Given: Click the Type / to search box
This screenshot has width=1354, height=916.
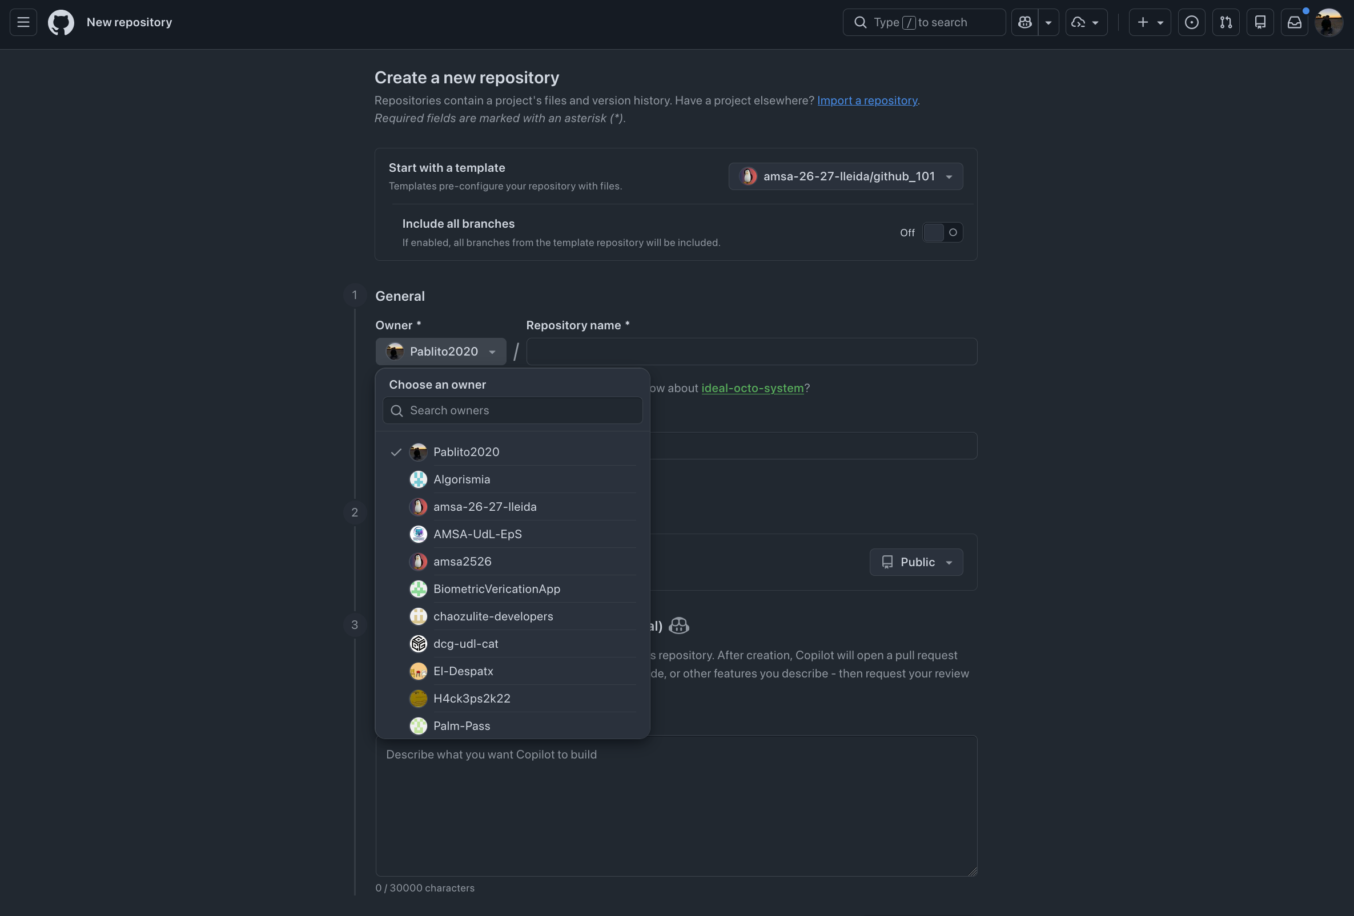Looking at the screenshot, I should (924, 23).
